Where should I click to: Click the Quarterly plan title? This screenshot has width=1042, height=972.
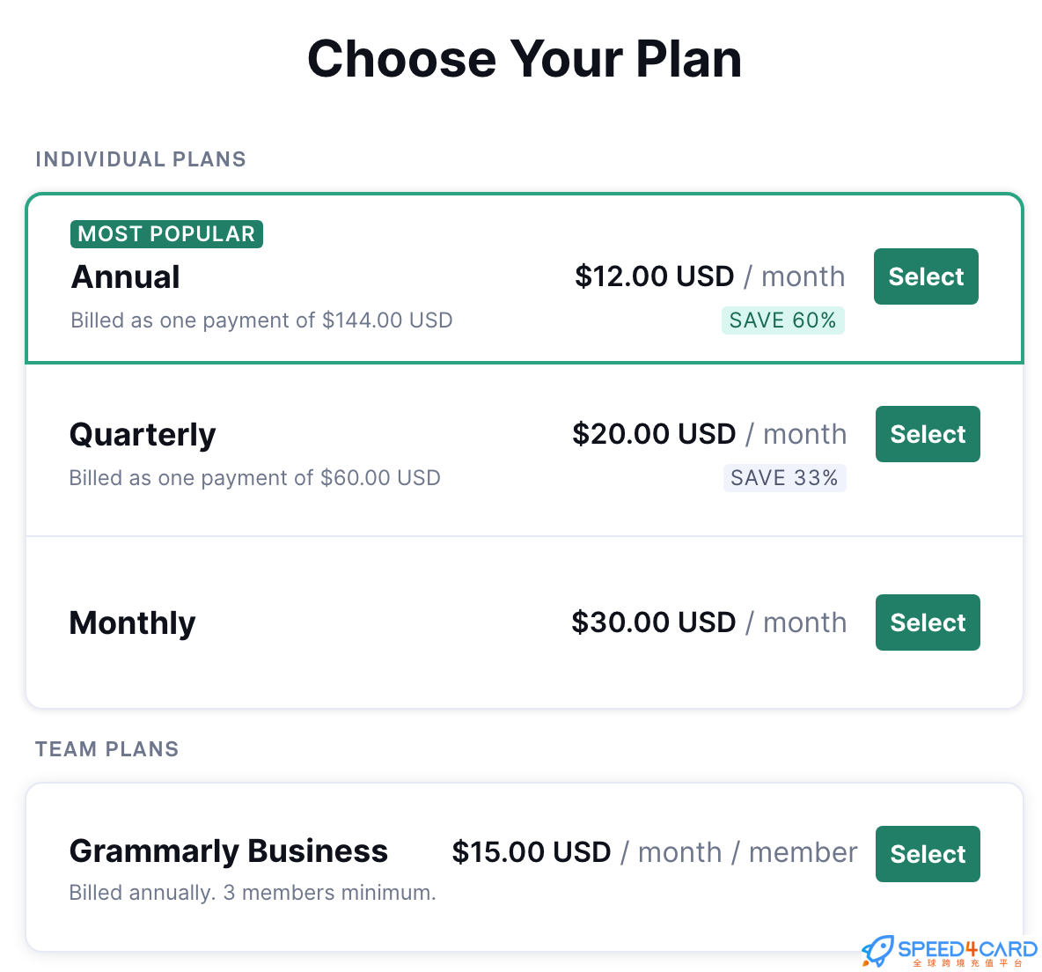tap(143, 435)
